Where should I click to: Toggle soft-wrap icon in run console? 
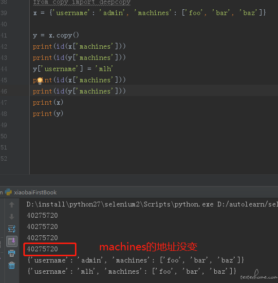pos(12,229)
